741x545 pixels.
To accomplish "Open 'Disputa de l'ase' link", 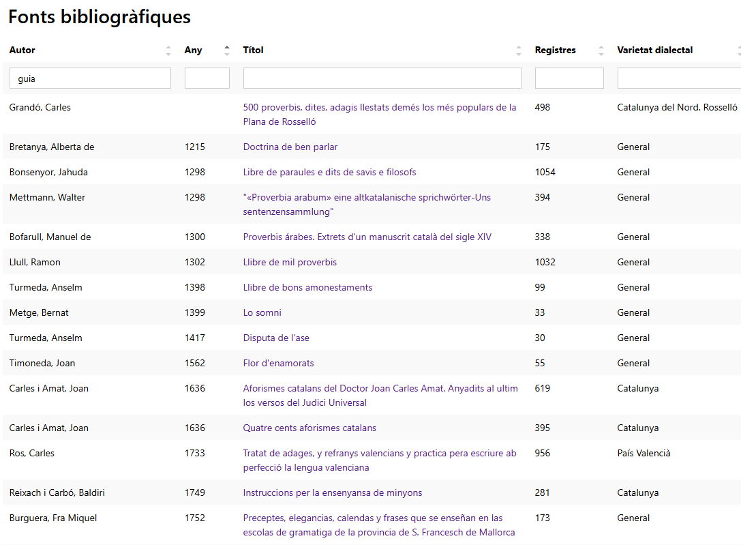I will 276,338.
